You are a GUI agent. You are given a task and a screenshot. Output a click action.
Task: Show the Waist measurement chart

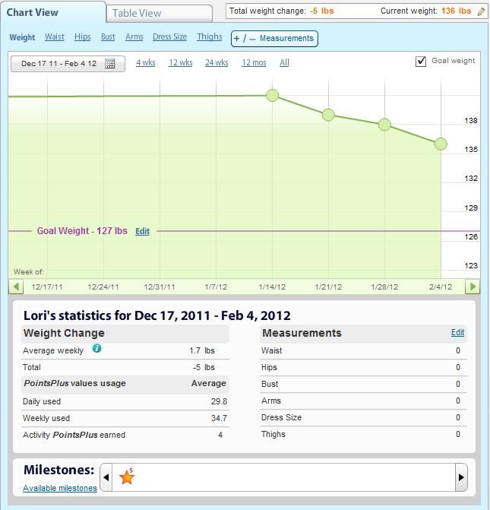(x=54, y=37)
